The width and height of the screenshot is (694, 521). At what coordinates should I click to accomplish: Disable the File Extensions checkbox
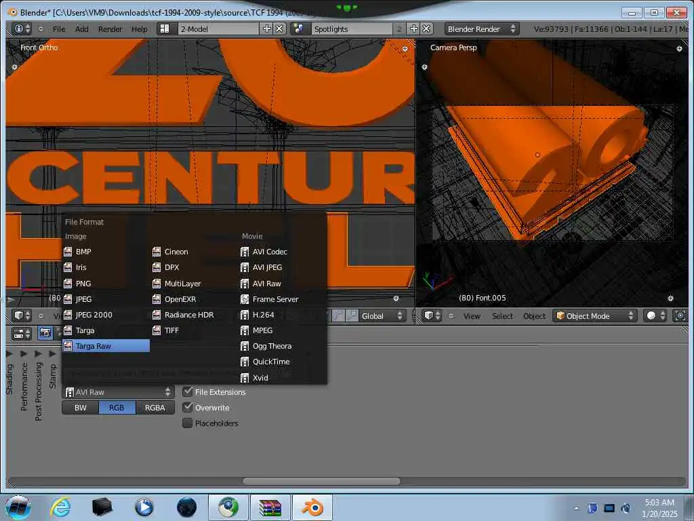click(188, 391)
